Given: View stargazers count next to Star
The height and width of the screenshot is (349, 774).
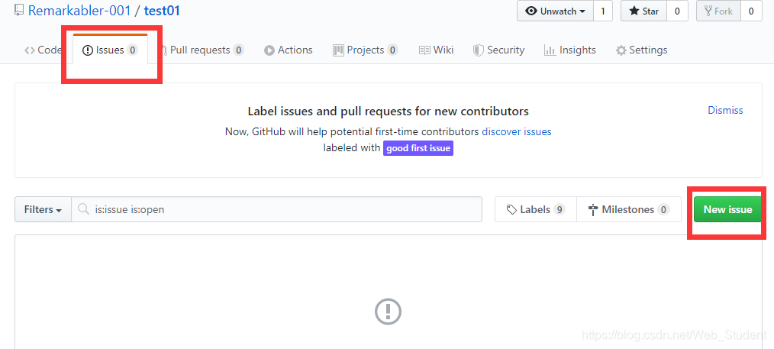Looking at the screenshot, I should point(677,11).
